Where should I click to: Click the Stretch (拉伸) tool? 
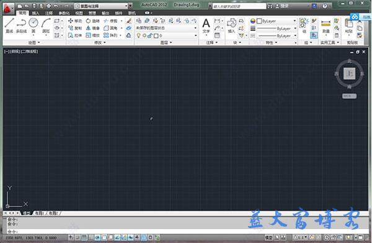click(75, 35)
